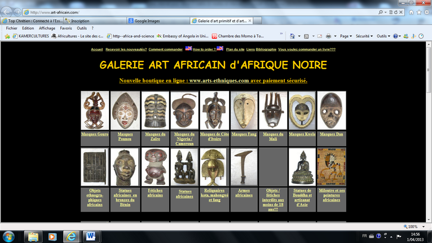The height and width of the screenshot is (243, 432).
Task: Open the Tools gear icon at top right
Action: click(427, 12)
